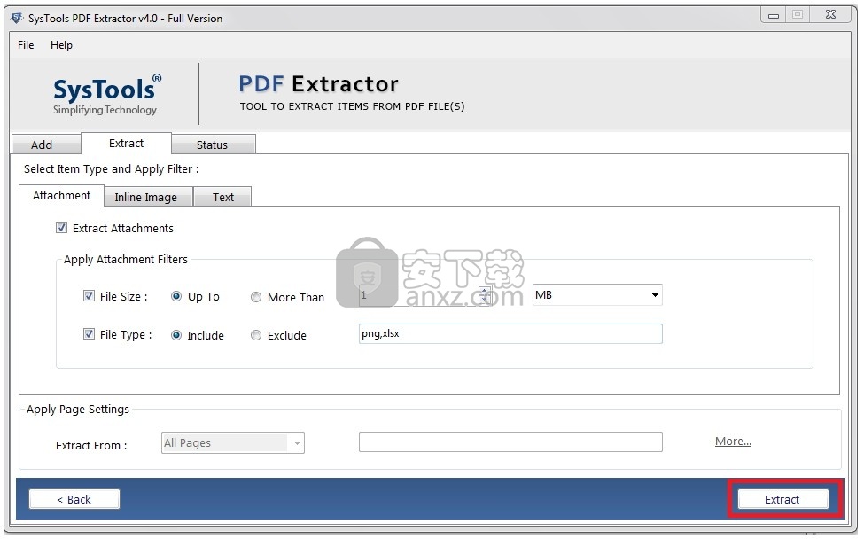The height and width of the screenshot is (547, 864).
Task: Select the Extract tab
Action: point(126,144)
